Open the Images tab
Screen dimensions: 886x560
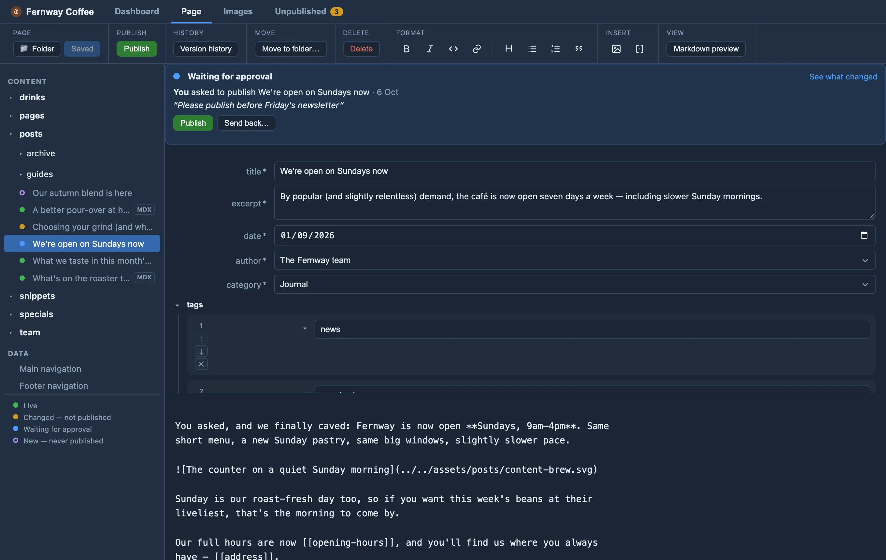pos(238,11)
